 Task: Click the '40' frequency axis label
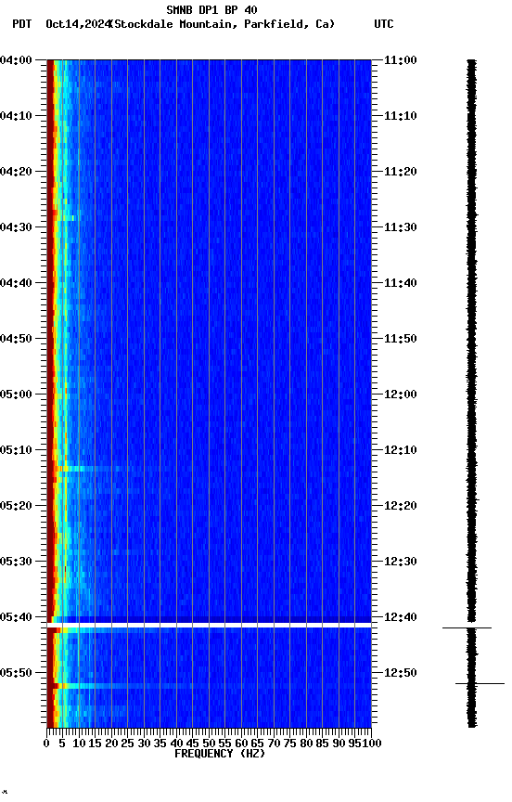(x=177, y=744)
